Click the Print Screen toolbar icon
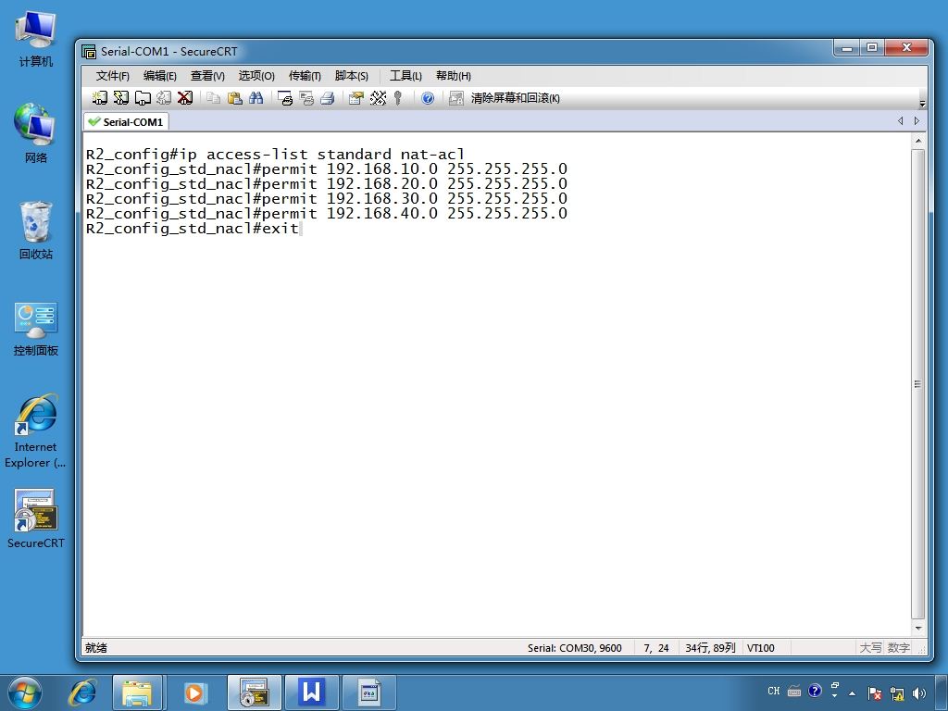This screenshot has width=948, height=711. point(285,98)
